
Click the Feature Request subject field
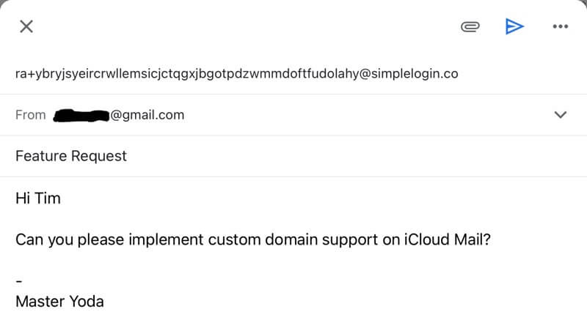tap(293, 156)
